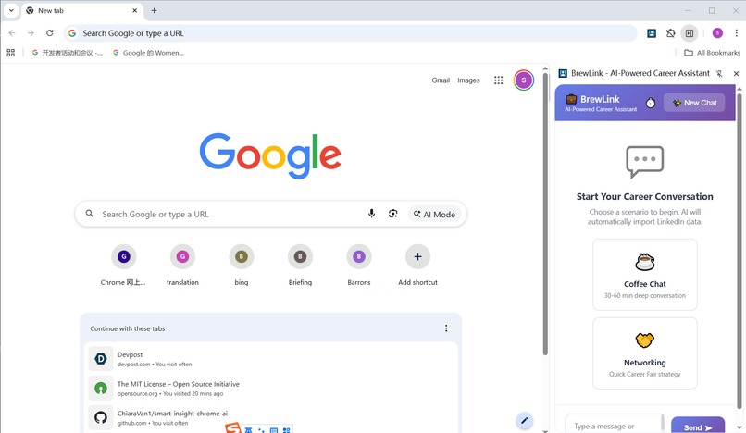Select the Coffee Chat scenario card
The height and width of the screenshot is (433, 746).
coord(645,275)
